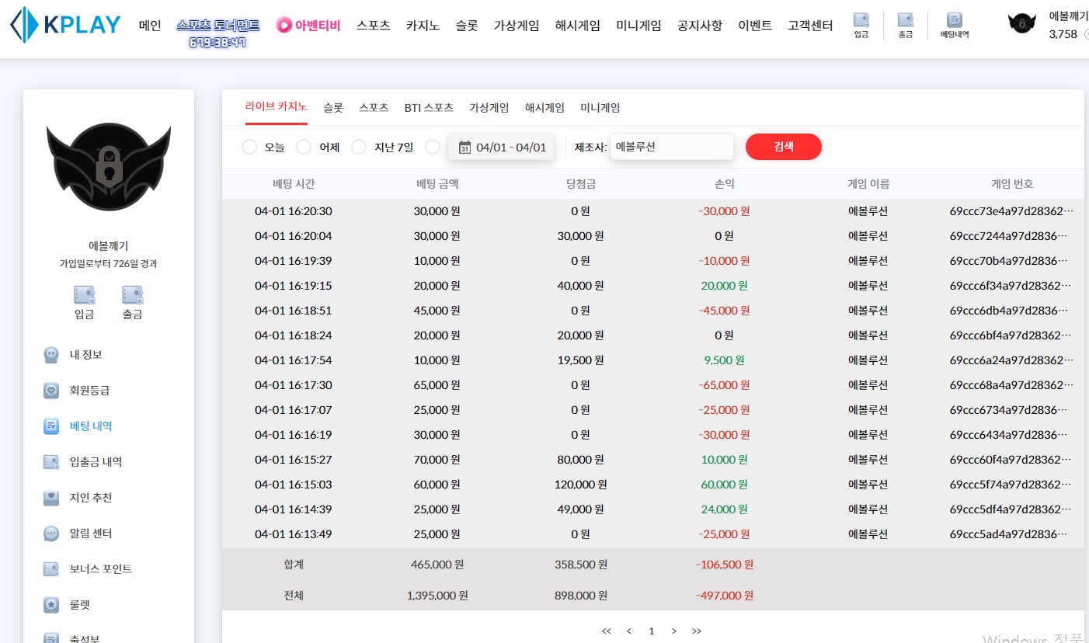Viewport: 1089px width, 643px height.
Task: Open 알림 센터 notification center in sidebar
Action: click(90, 534)
